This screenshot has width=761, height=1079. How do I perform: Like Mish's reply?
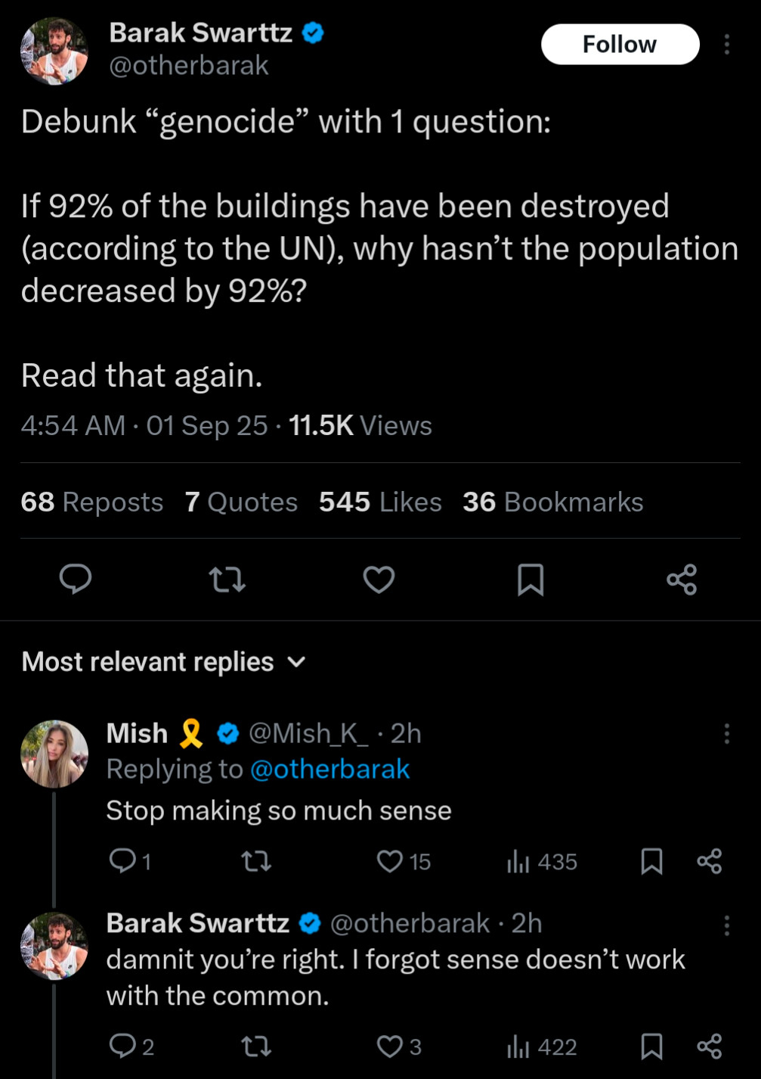[390, 861]
